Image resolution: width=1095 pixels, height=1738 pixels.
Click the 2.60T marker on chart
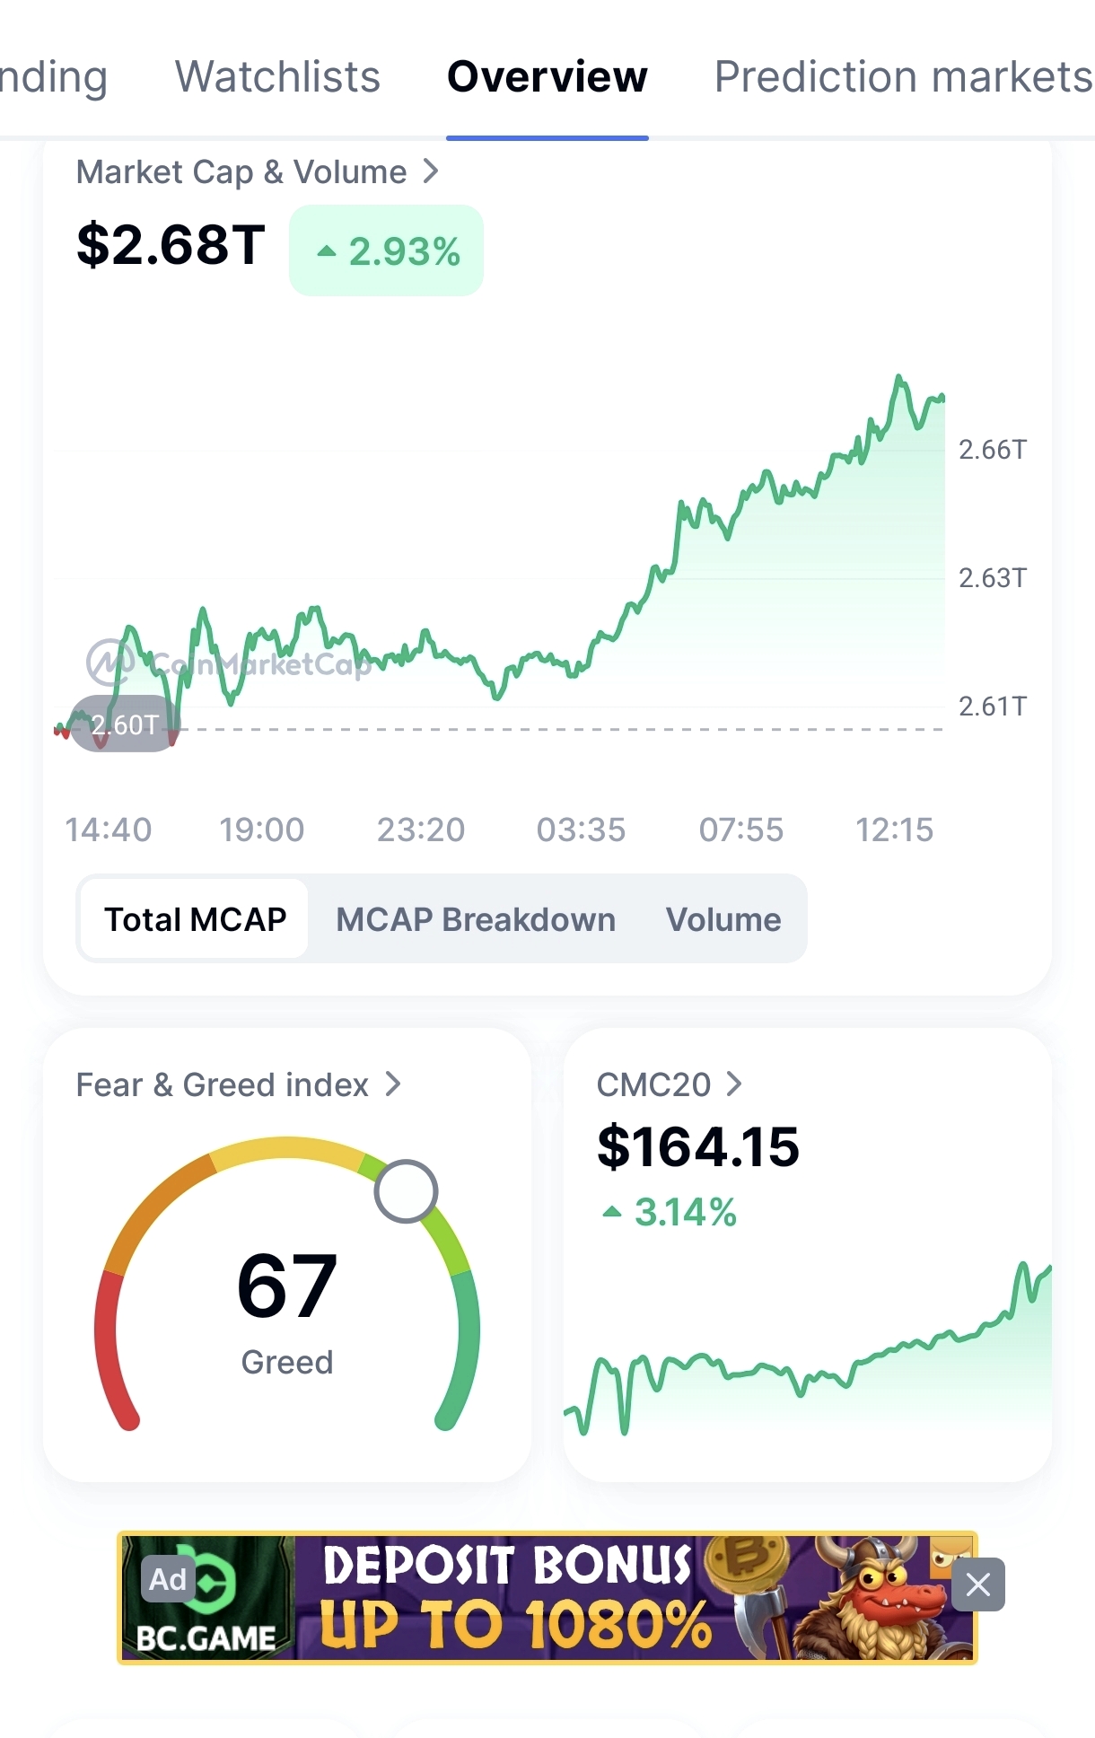pos(125,724)
